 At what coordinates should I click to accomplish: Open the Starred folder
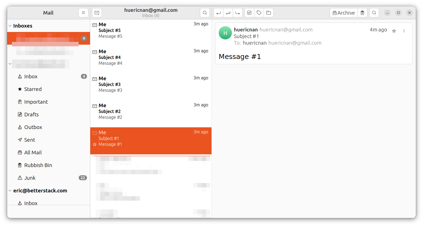click(x=49, y=89)
